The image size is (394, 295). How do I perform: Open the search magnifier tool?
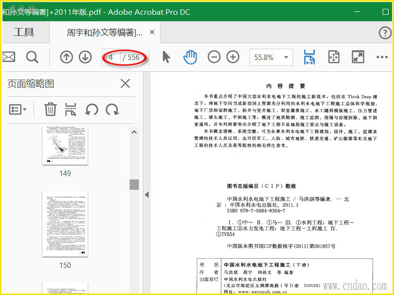click(x=32, y=57)
